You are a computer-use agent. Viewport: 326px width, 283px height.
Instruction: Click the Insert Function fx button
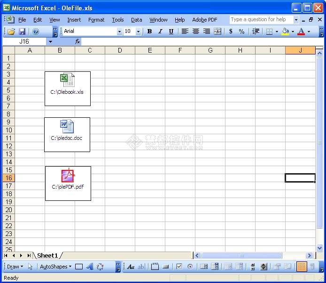click(x=78, y=42)
